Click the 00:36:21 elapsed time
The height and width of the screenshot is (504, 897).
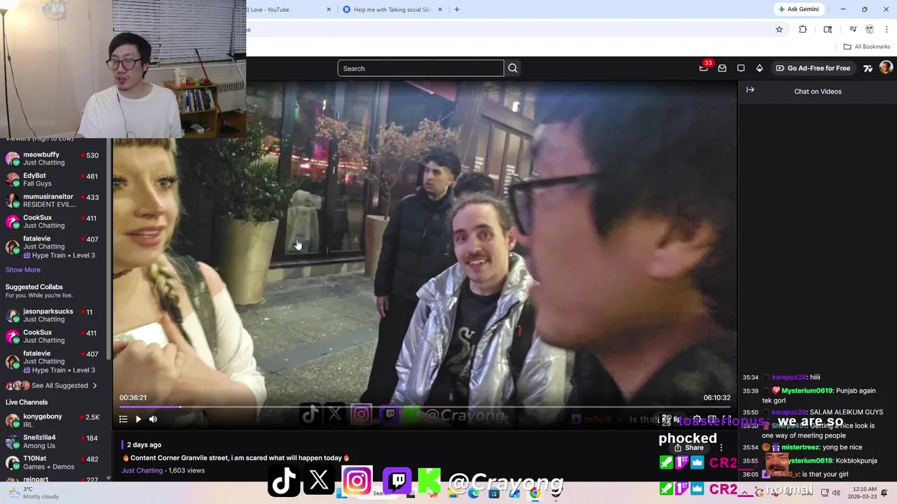coord(133,398)
